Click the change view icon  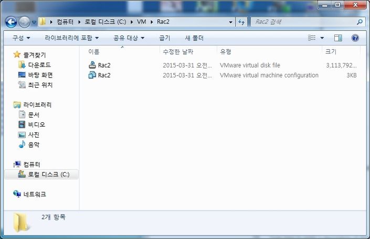pos(312,38)
